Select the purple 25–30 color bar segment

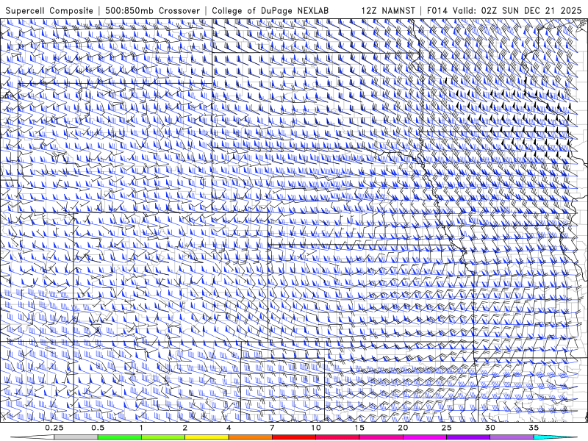tap(468, 437)
